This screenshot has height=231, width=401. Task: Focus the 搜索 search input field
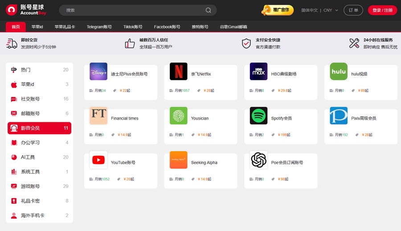[x=138, y=10]
